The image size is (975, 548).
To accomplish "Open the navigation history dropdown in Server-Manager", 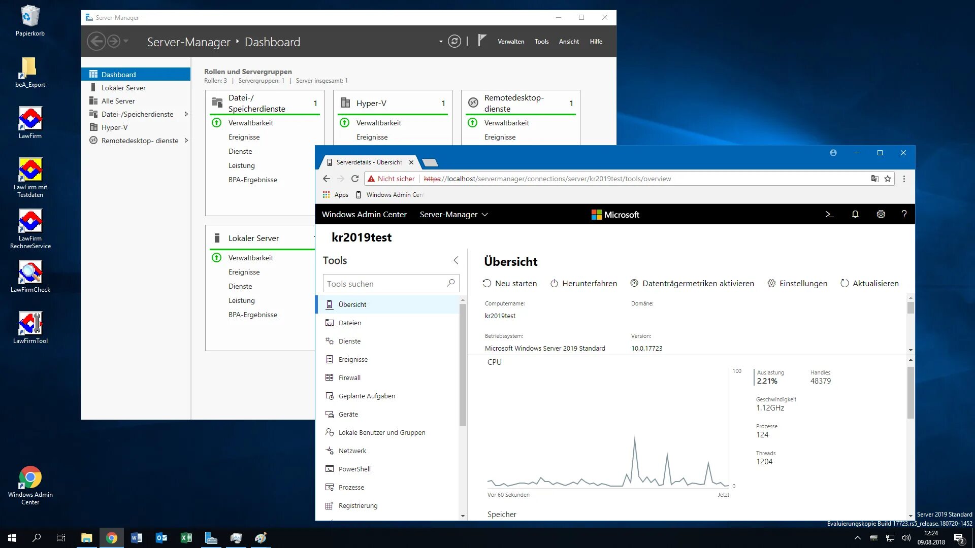I will pos(126,41).
